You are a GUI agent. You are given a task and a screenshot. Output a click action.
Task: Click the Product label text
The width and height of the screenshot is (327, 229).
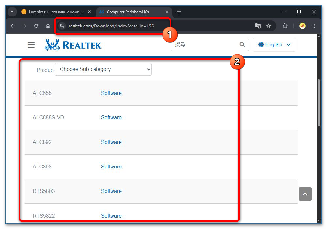click(45, 70)
